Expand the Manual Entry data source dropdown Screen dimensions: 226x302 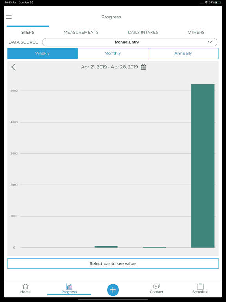tap(130, 42)
